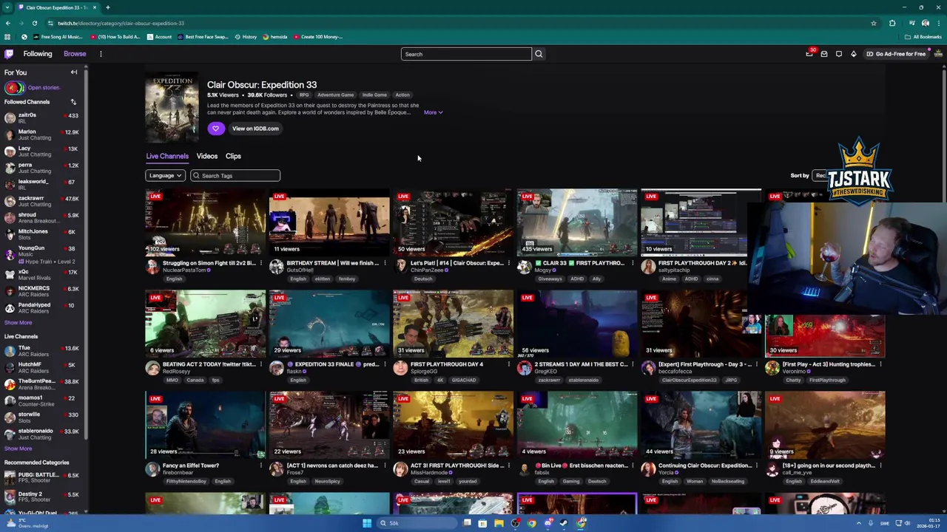Click ChinPanZeee channel name
The height and width of the screenshot is (532, 947).
pyautogui.click(x=426, y=270)
